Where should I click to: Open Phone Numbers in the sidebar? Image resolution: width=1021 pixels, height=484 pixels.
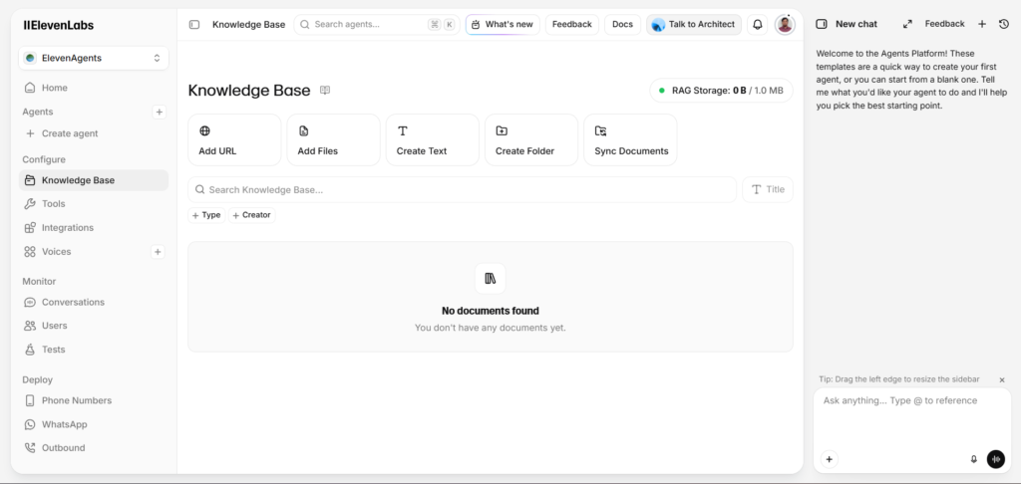click(x=93, y=400)
